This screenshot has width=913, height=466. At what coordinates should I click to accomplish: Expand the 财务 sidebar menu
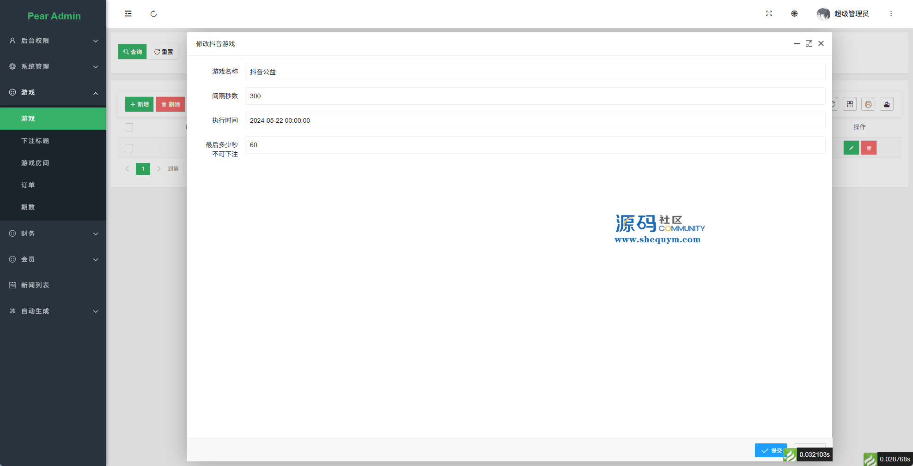pyautogui.click(x=53, y=233)
